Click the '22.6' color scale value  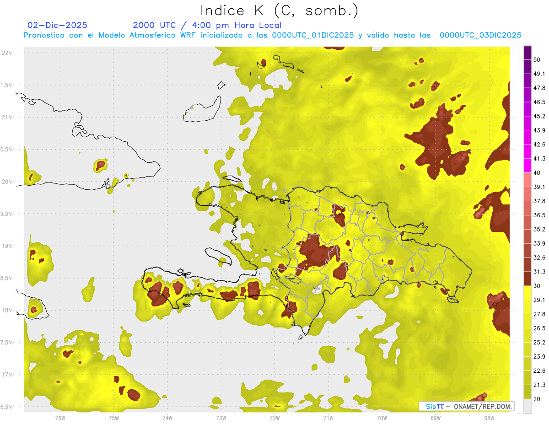pyautogui.click(x=539, y=370)
